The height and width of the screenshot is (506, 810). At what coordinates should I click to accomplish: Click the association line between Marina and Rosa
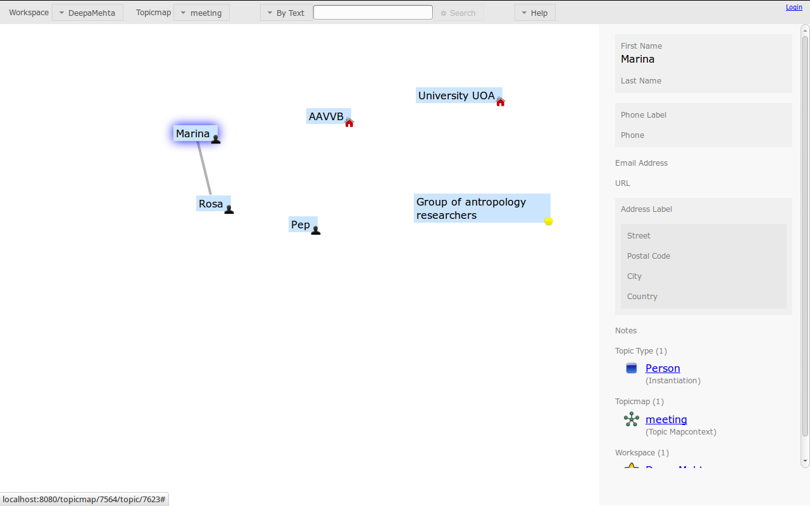pyautogui.click(x=204, y=168)
